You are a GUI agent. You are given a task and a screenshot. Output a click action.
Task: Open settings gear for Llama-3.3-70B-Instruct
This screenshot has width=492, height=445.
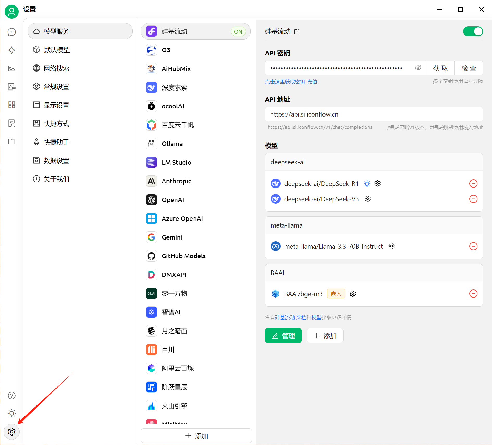391,246
